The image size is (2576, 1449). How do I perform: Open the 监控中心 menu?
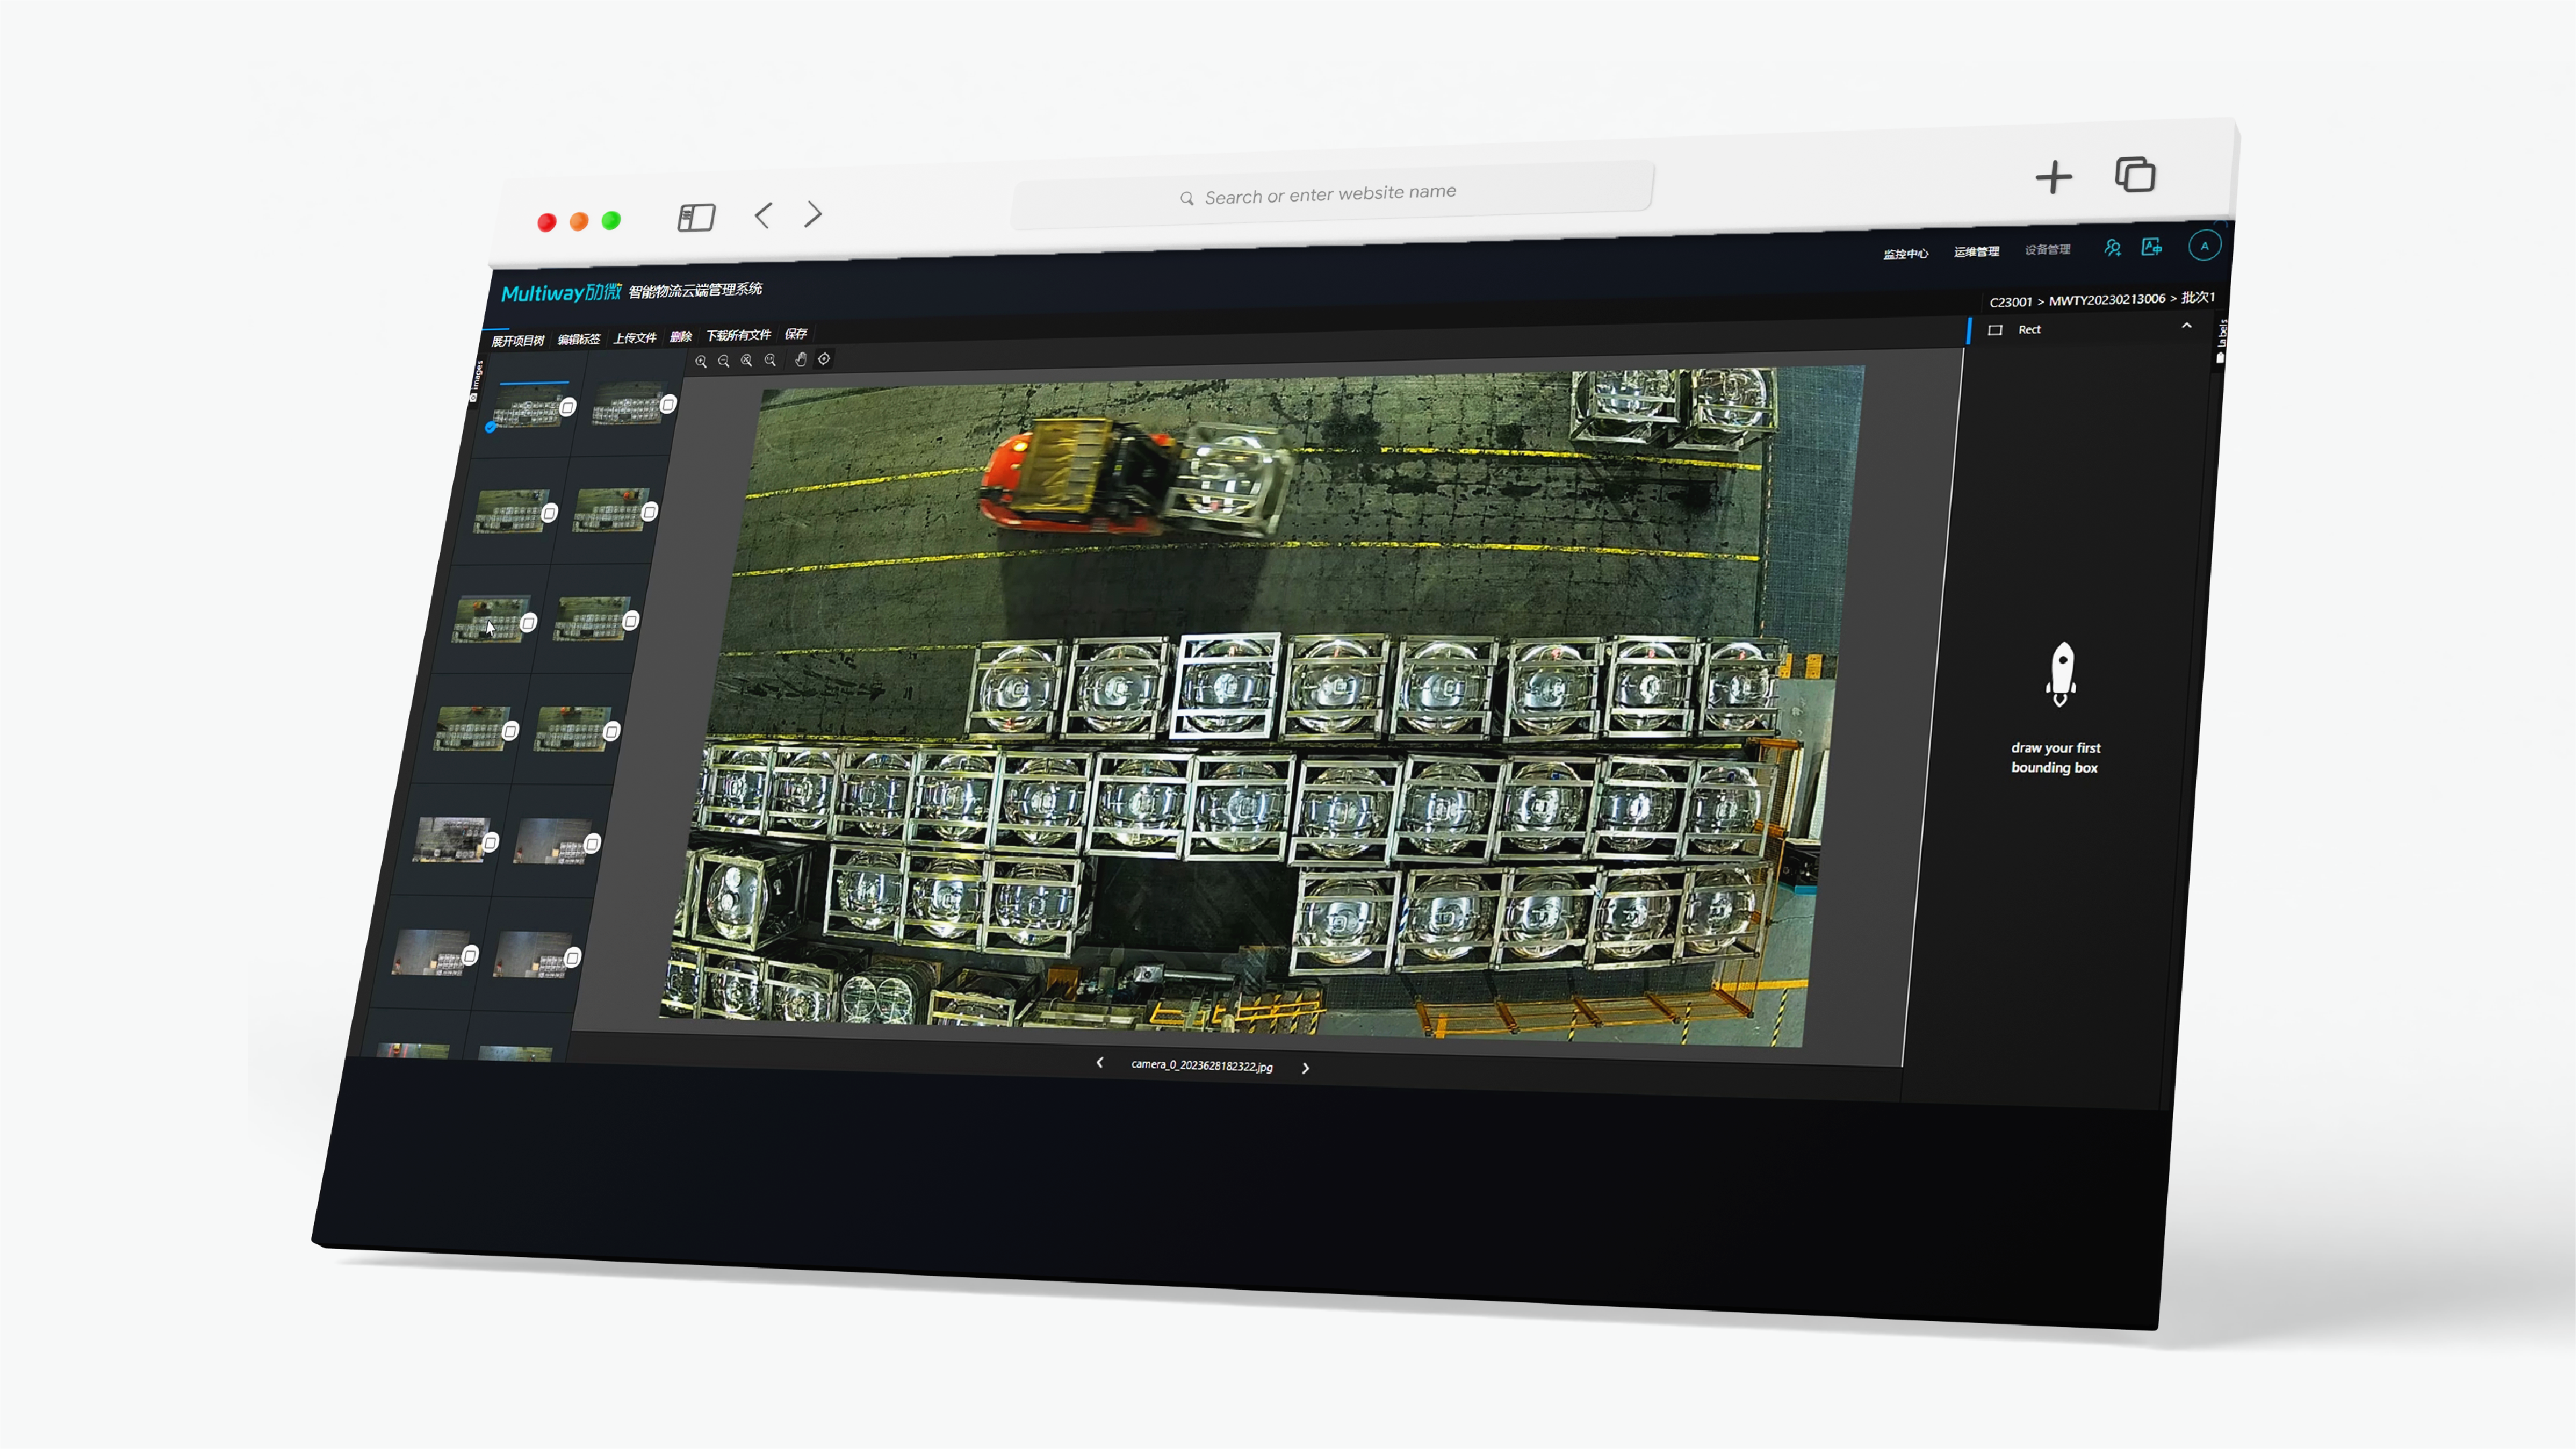point(1905,254)
